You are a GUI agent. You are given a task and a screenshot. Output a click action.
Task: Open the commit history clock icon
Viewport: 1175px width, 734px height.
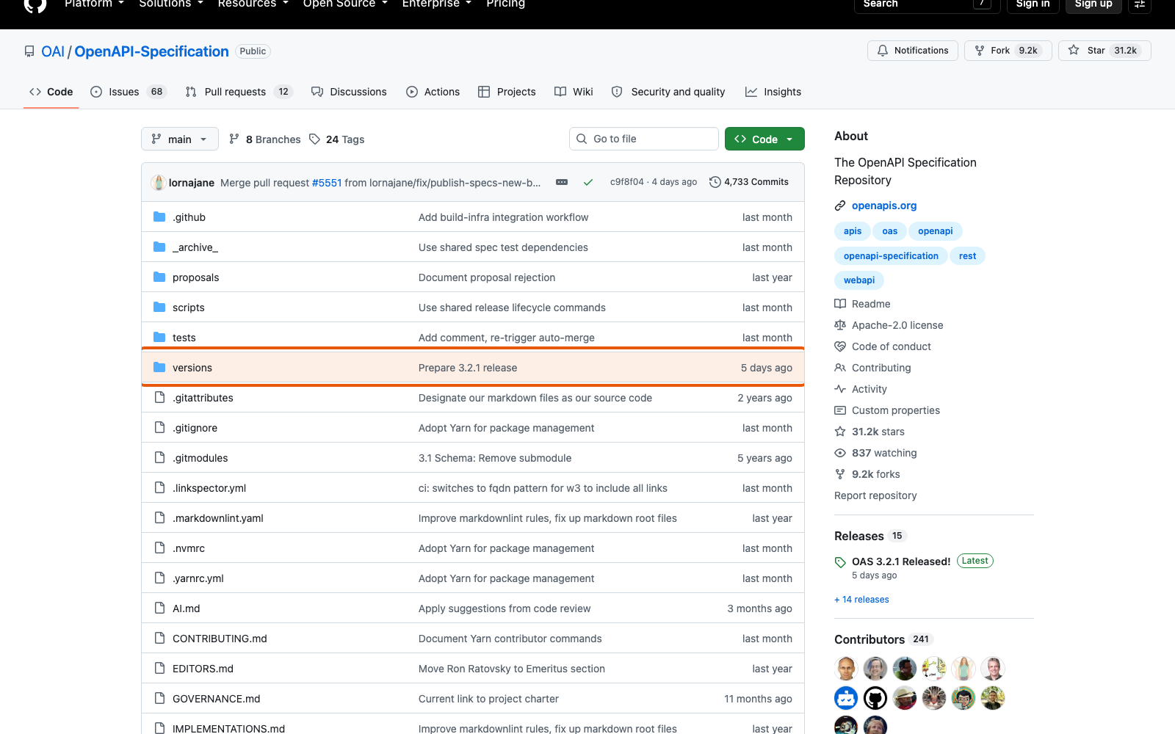pyautogui.click(x=715, y=182)
